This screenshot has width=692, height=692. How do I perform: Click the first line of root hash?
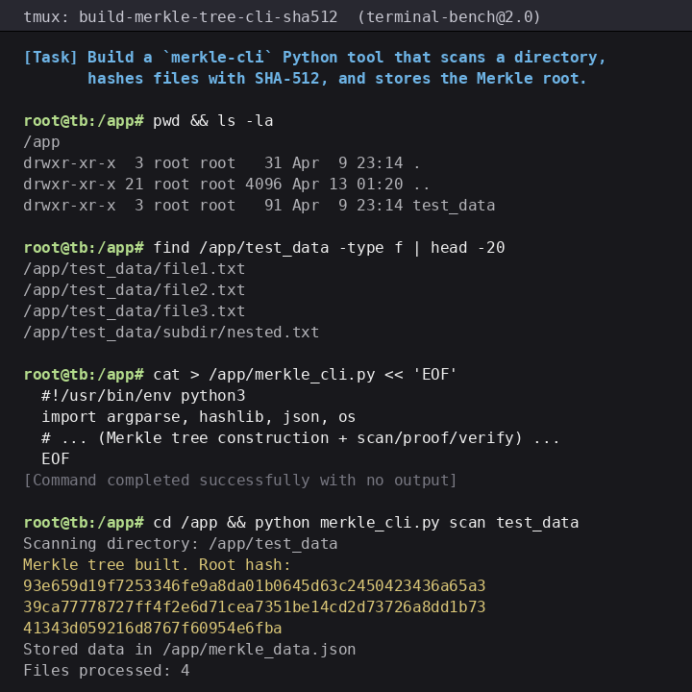(254, 586)
